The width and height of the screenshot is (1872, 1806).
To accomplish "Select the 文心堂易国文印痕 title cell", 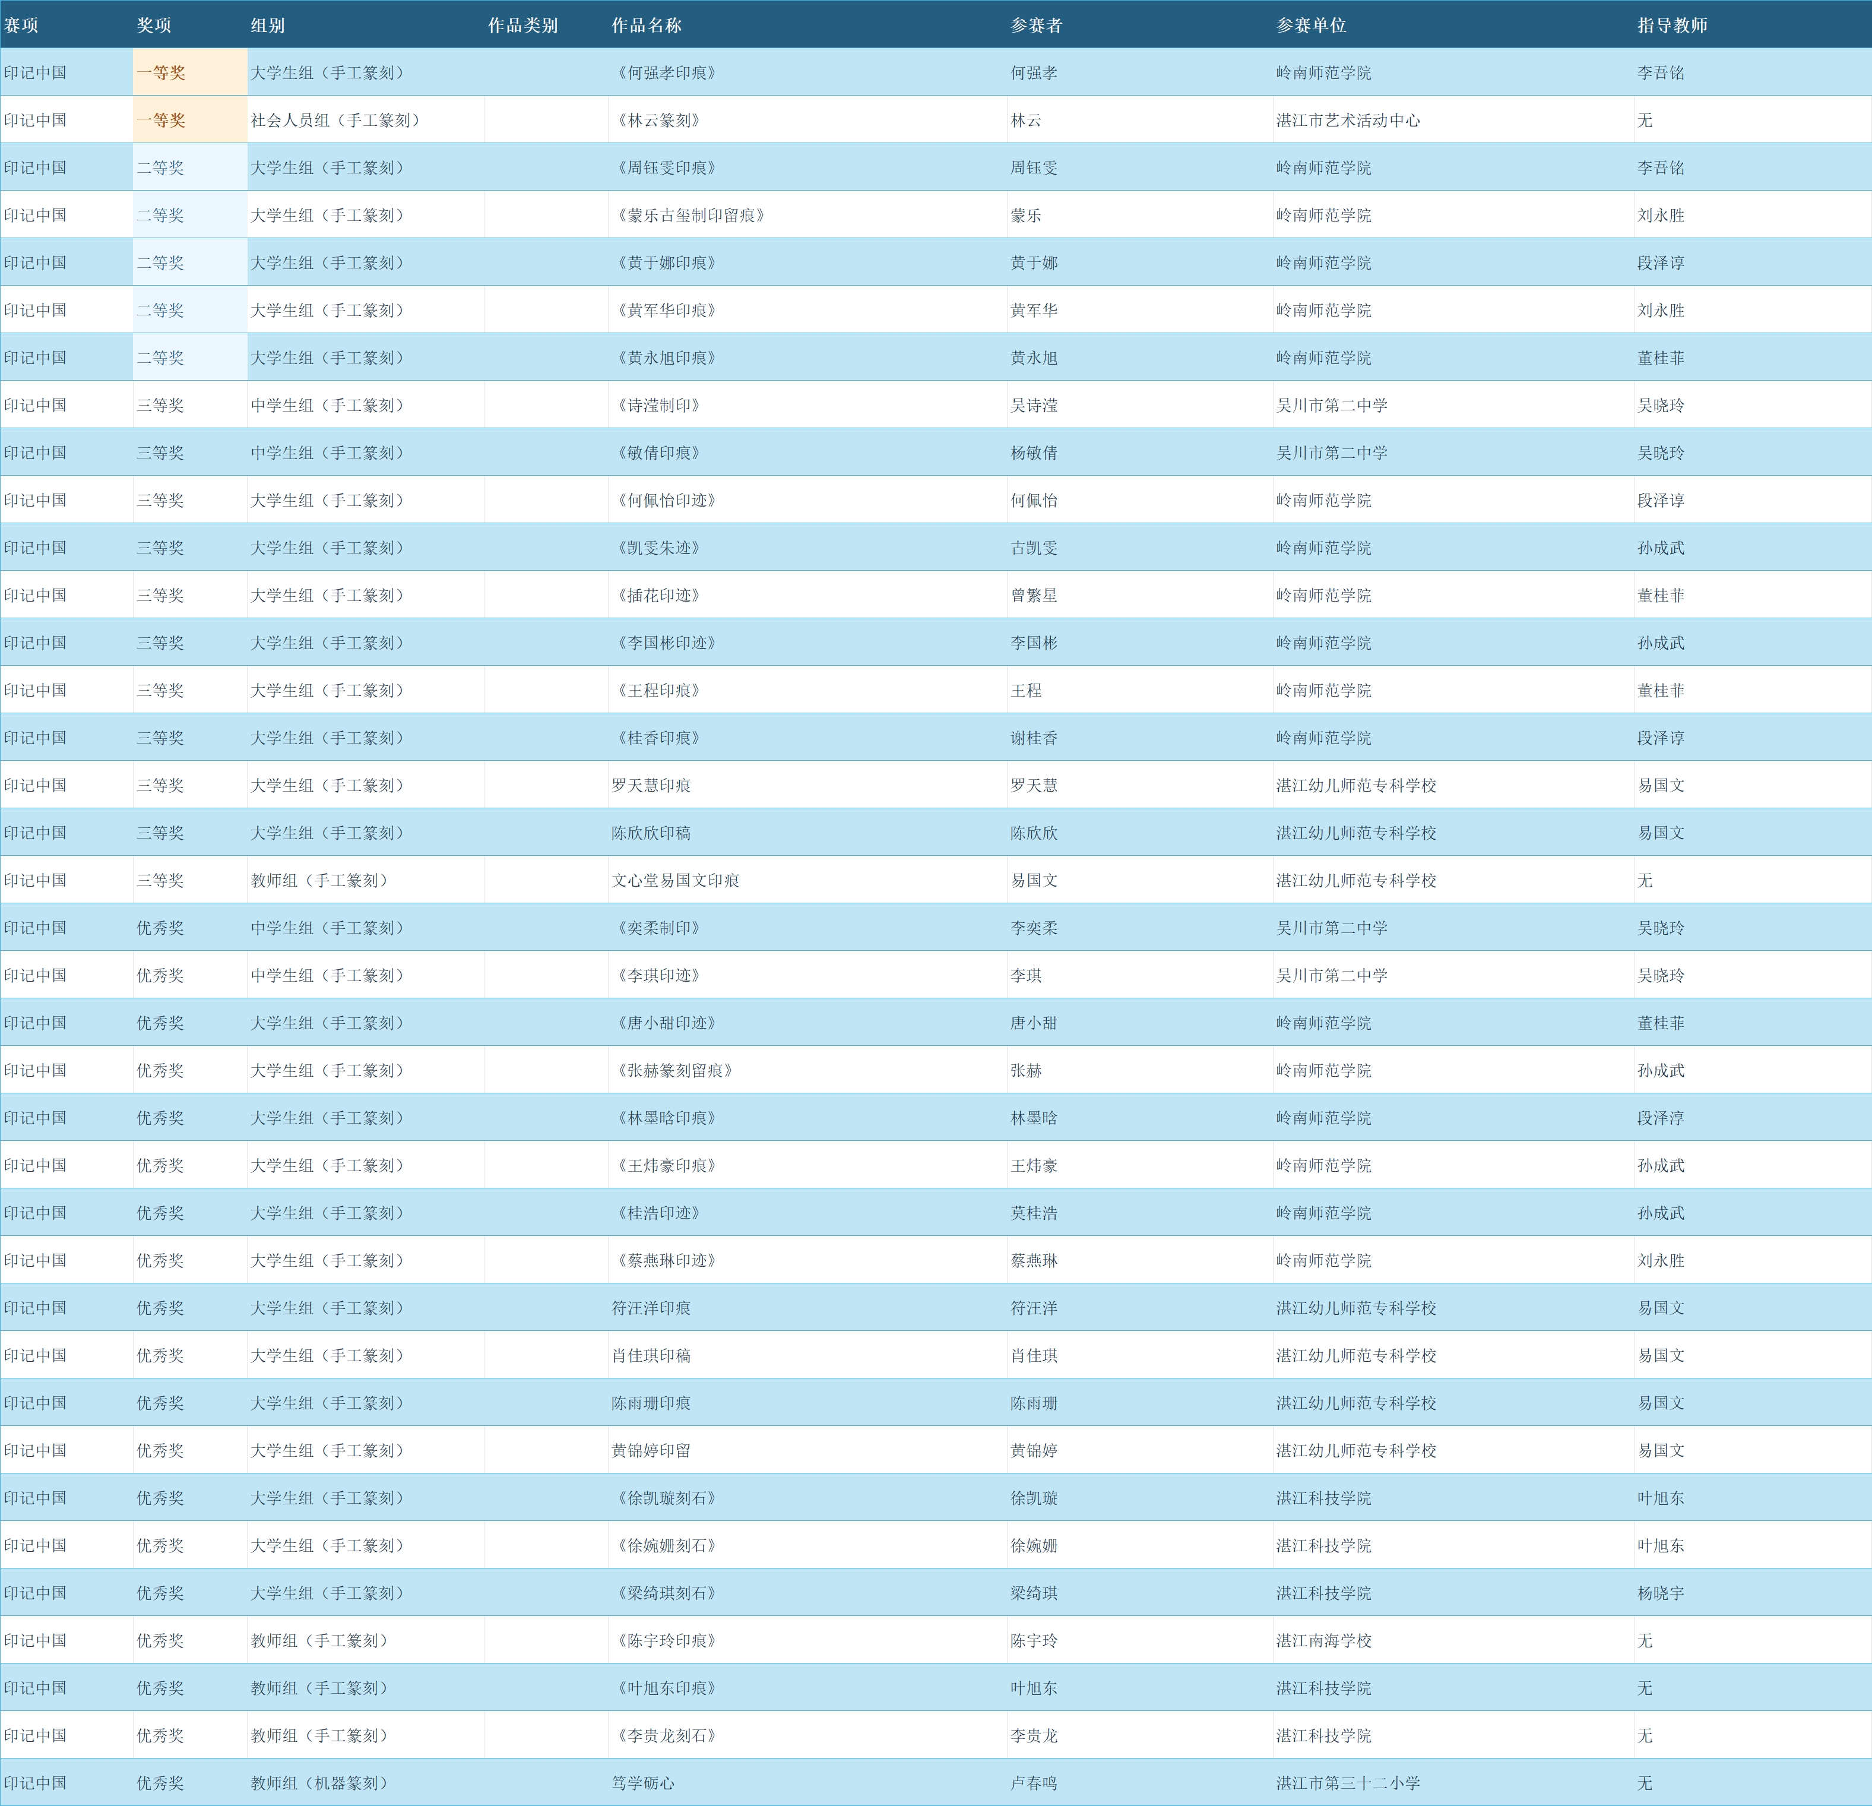I will [808, 880].
